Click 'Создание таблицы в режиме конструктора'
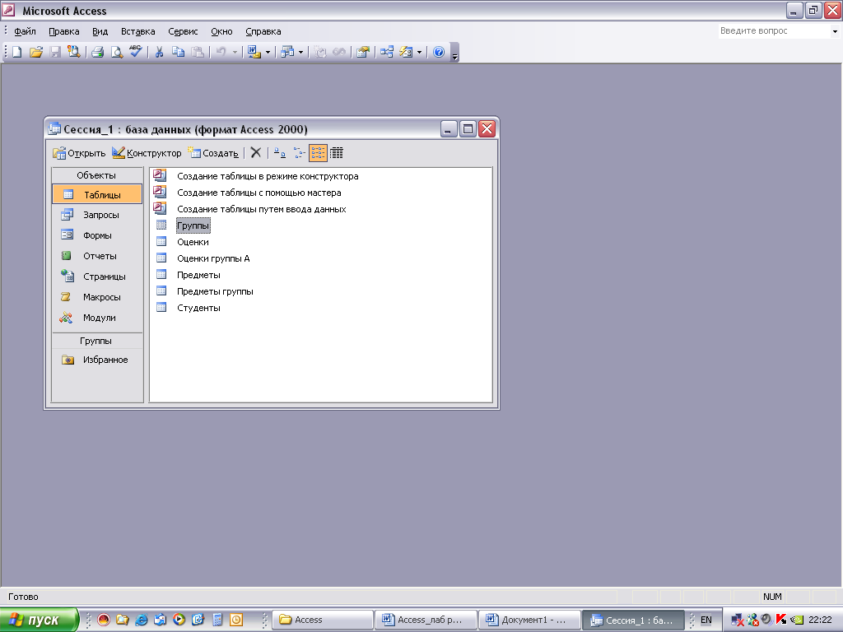The image size is (843, 632). pos(268,176)
